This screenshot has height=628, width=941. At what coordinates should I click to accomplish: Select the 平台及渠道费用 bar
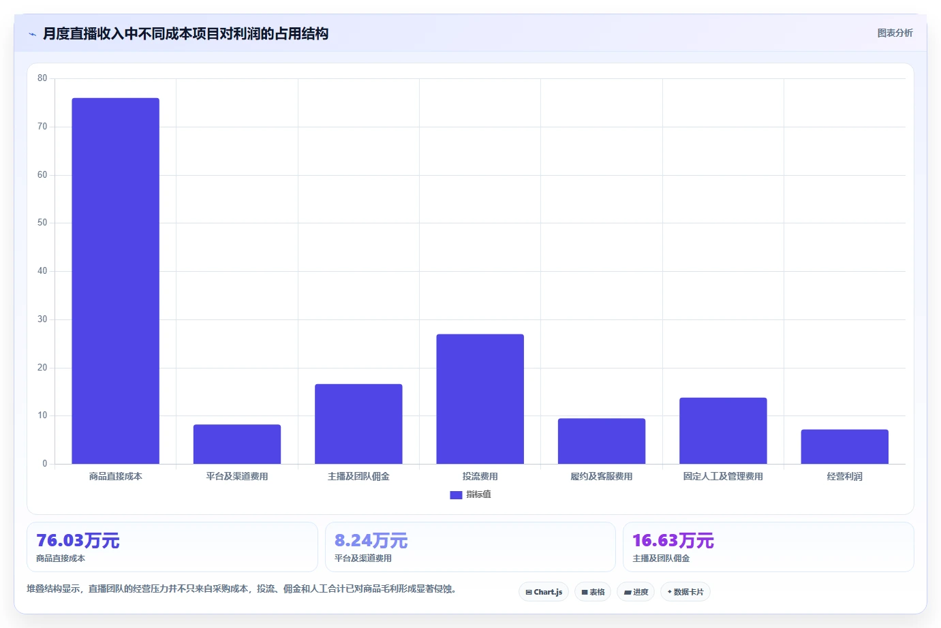coord(237,444)
